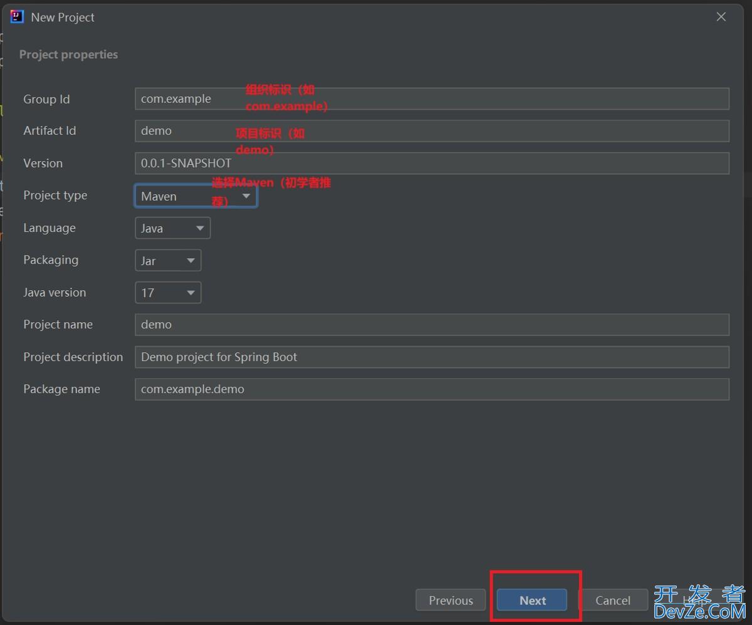Open the Packaging dropdown showing Jar

click(x=168, y=261)
